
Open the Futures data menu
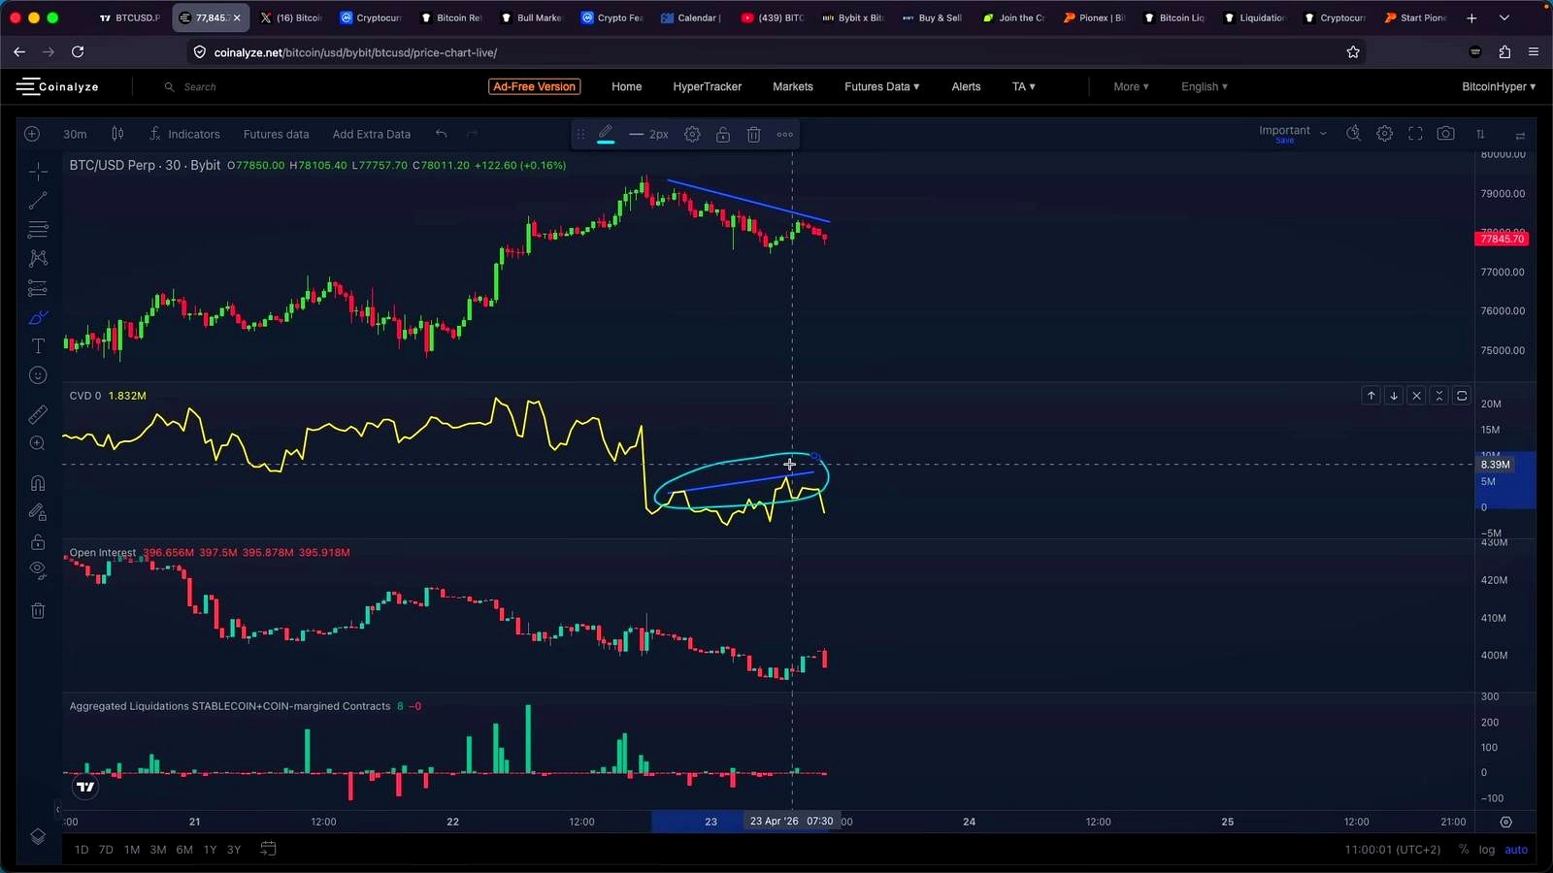point(276,134)
